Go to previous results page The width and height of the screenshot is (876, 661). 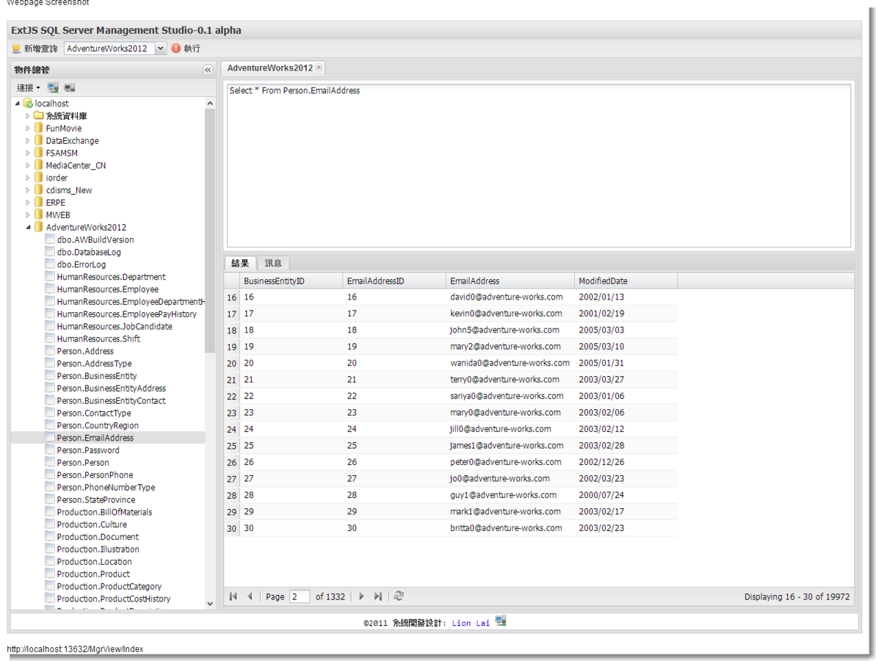250,596
